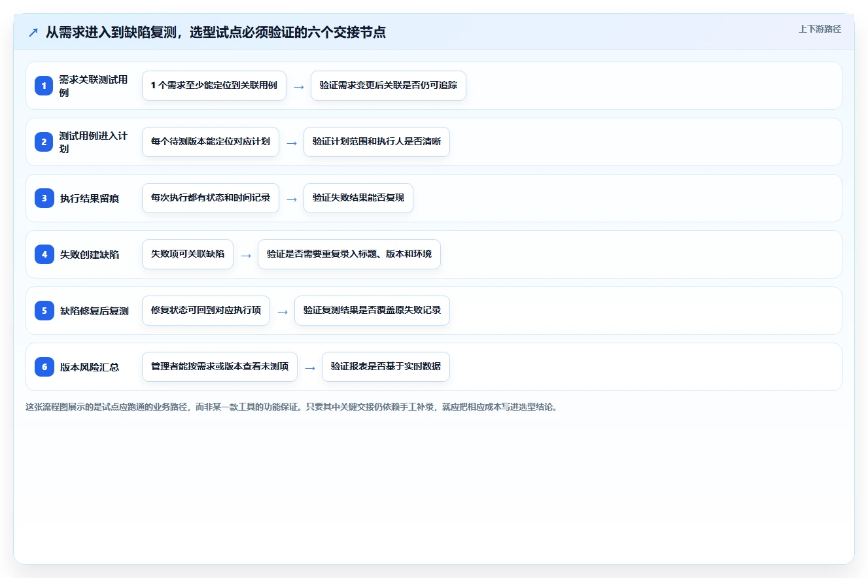Click the footnote beginning 这张流程图展示的是

click(x=292, y=407)
